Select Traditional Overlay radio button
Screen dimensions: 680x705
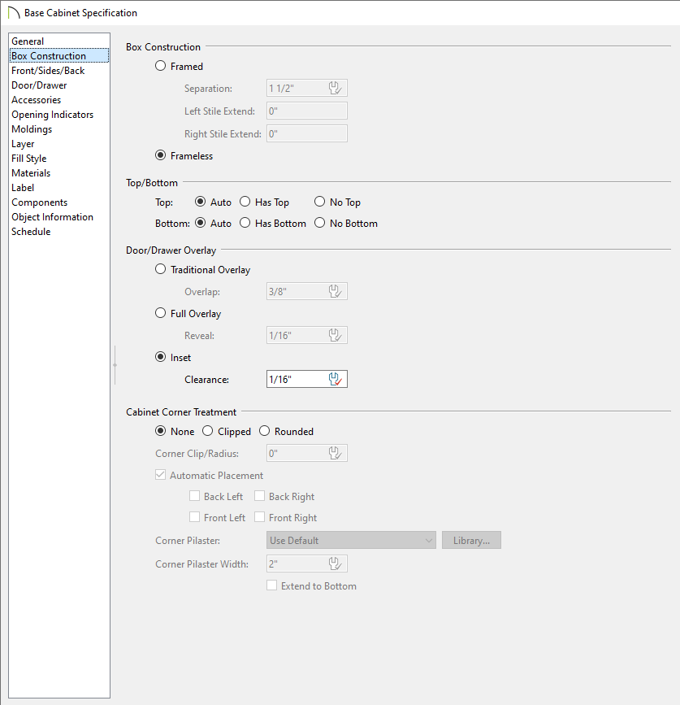click(160, 269)
